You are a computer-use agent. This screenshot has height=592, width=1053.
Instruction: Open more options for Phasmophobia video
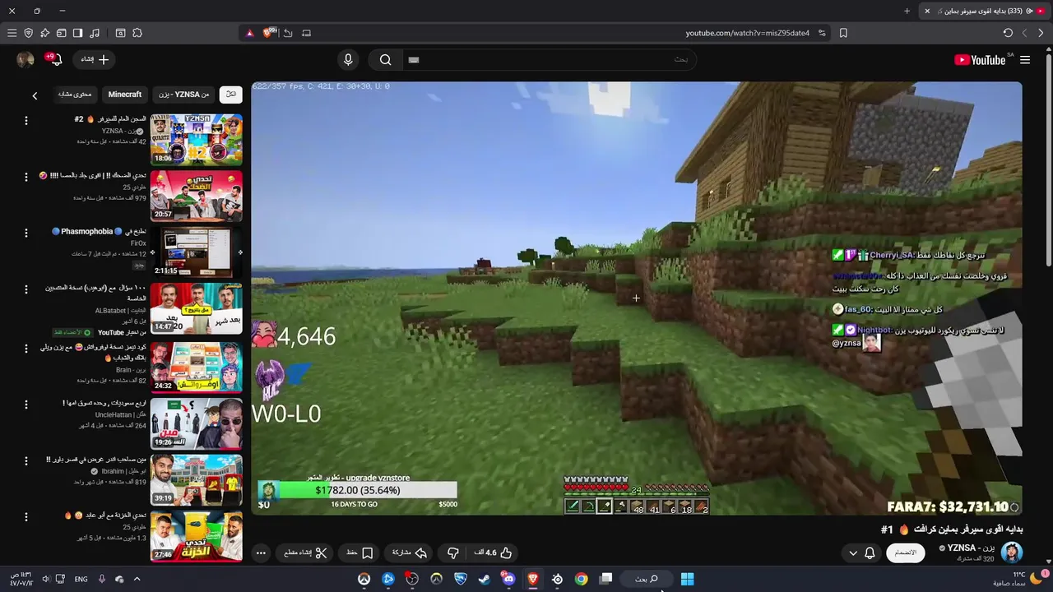(26, 234)
